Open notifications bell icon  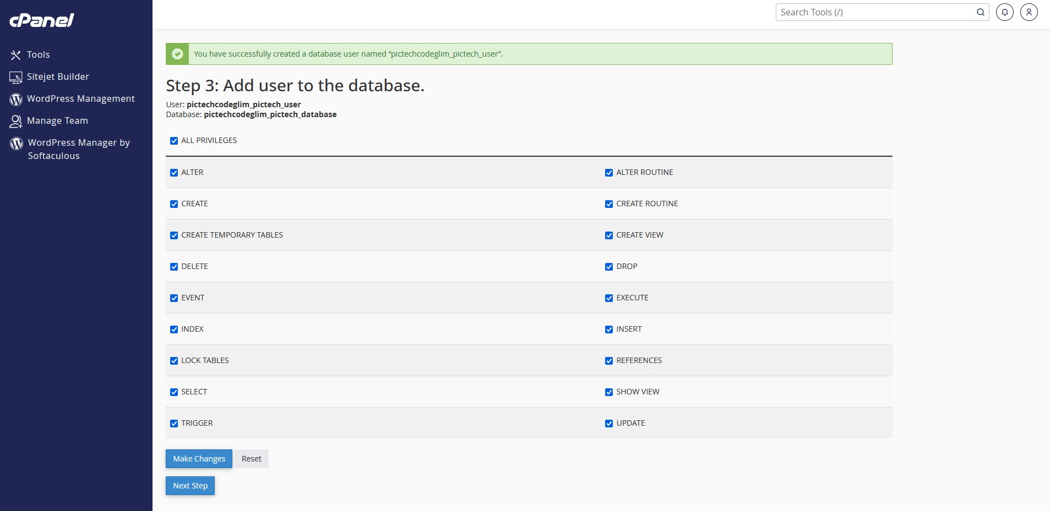pos(1005,12)
